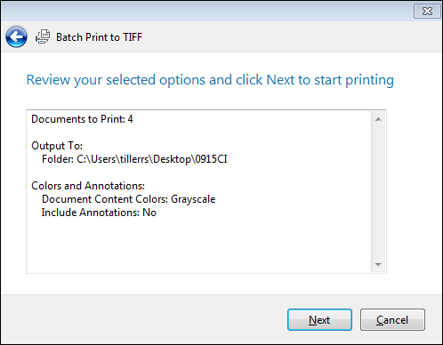Click the 'Output To:' line

[57, 146]
